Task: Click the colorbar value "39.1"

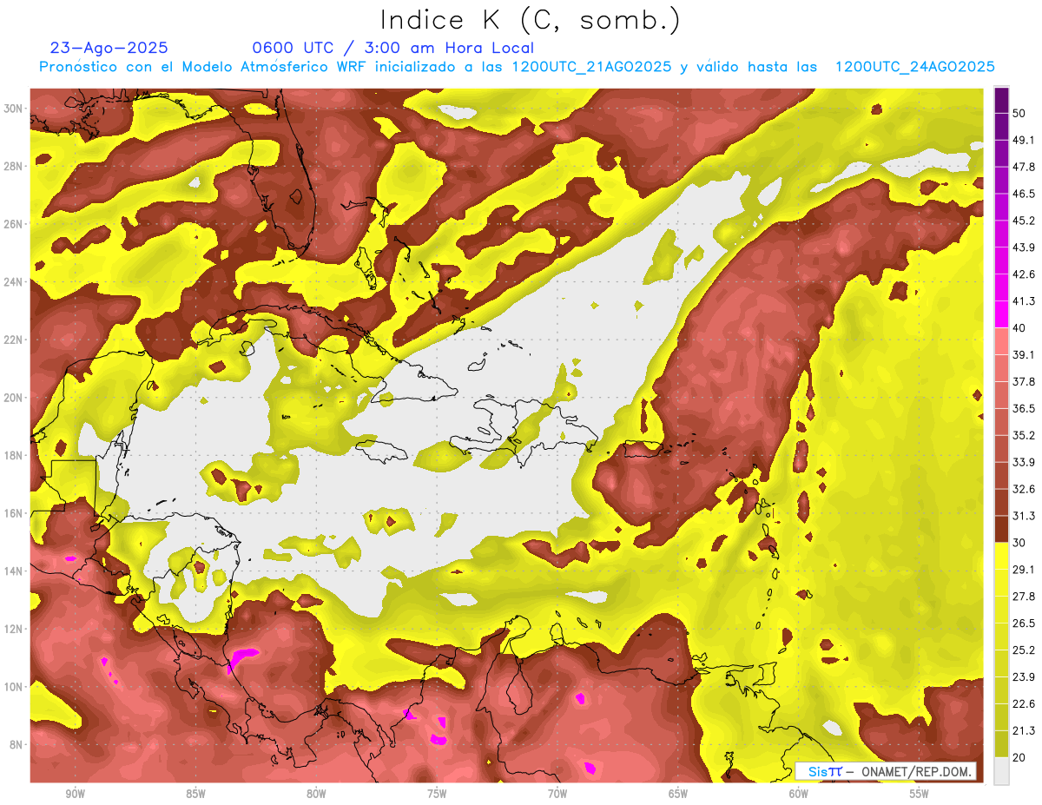Action: point(1024,354)
